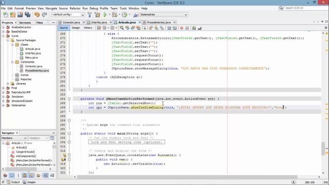The height and width of the screenshot is (185, 329).
Task: Click the Uncomment editor toolbar icon
Action: coord(199,28)
